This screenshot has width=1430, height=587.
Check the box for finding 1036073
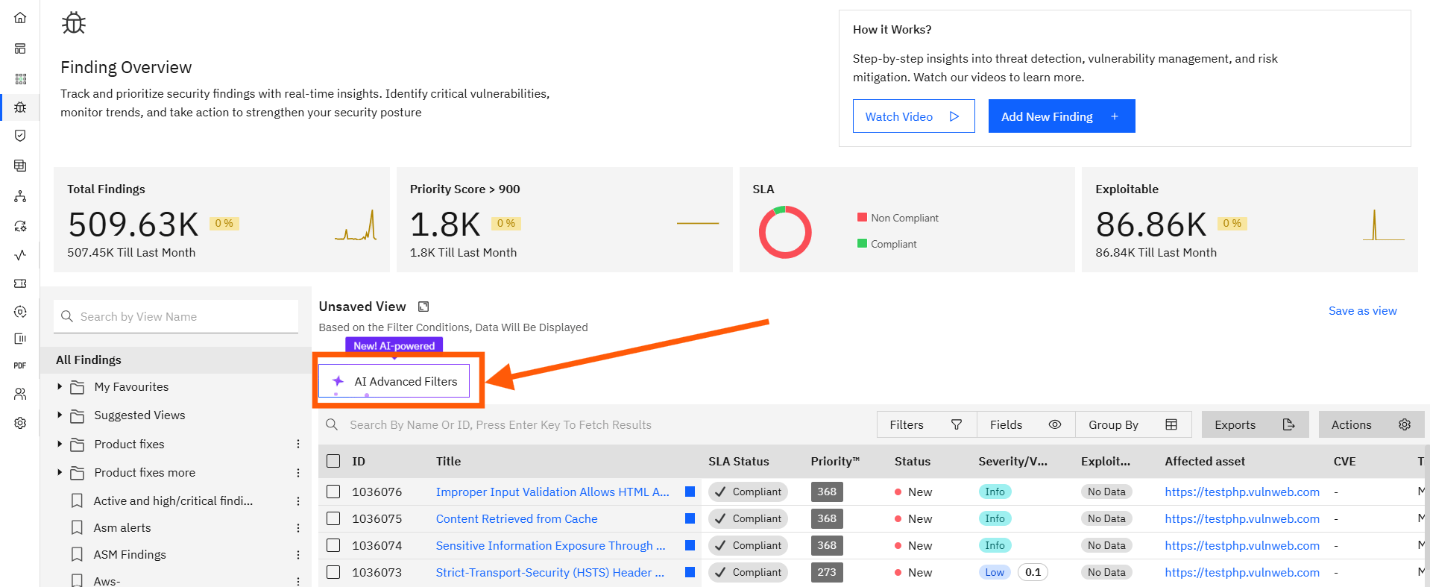point(333,572)
